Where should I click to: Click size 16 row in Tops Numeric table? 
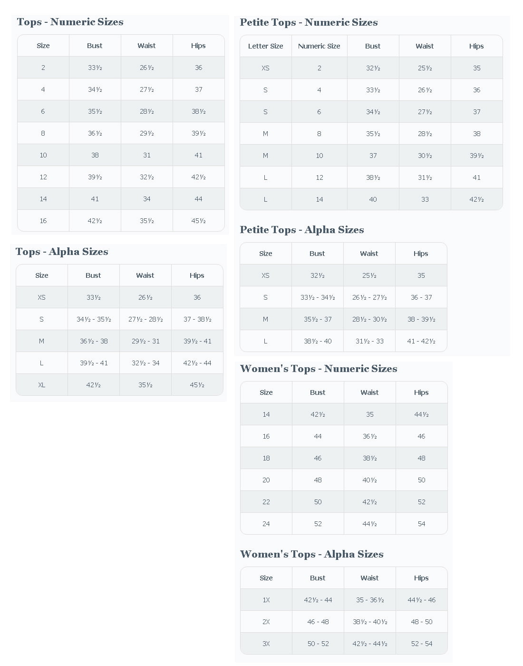pos(121,221)
